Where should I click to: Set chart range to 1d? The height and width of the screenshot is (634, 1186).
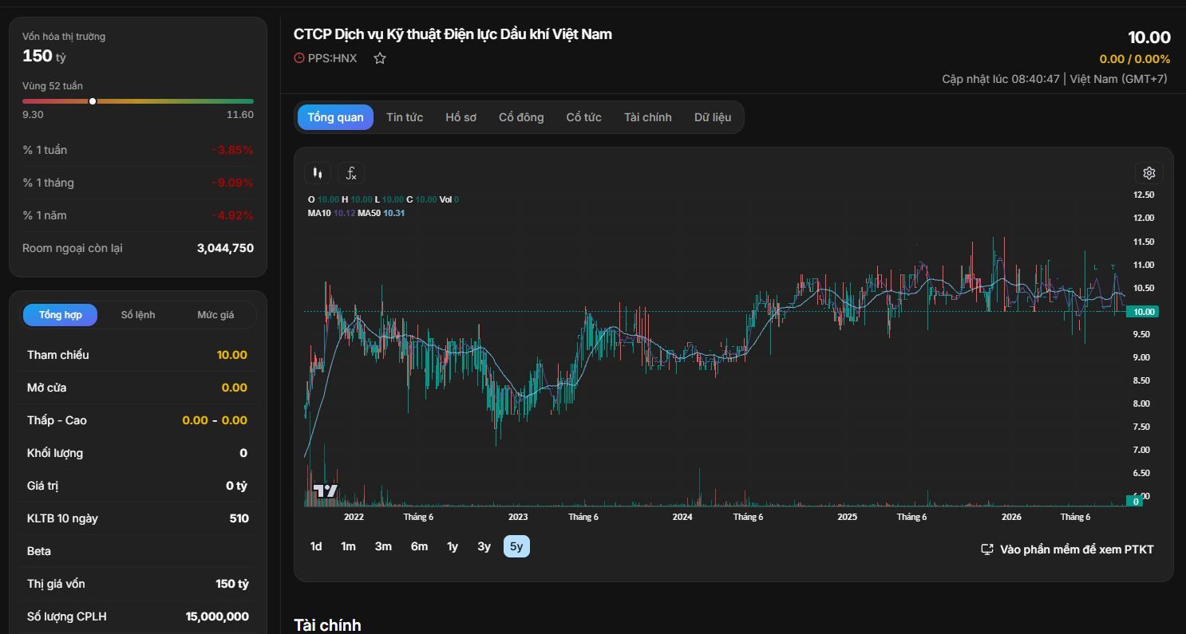click(316, 546)
